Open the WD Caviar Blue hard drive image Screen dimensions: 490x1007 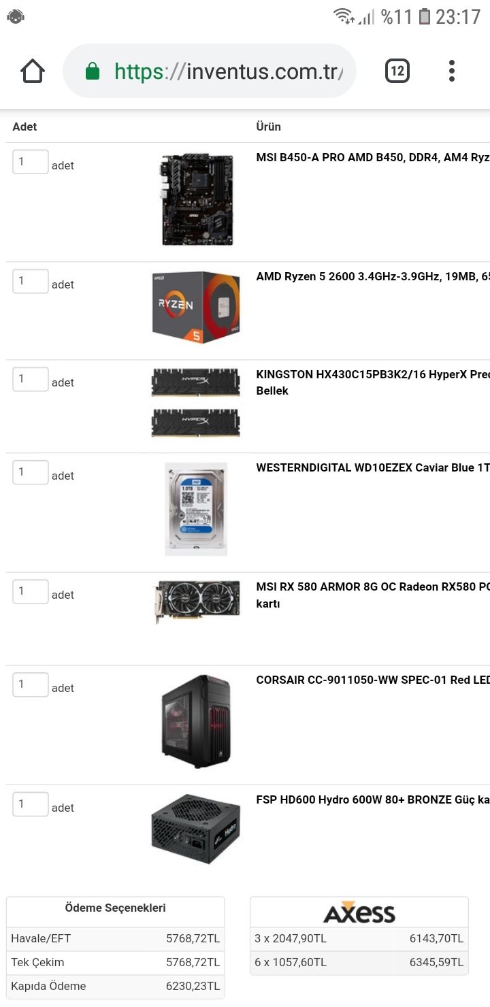pos(196,509)
